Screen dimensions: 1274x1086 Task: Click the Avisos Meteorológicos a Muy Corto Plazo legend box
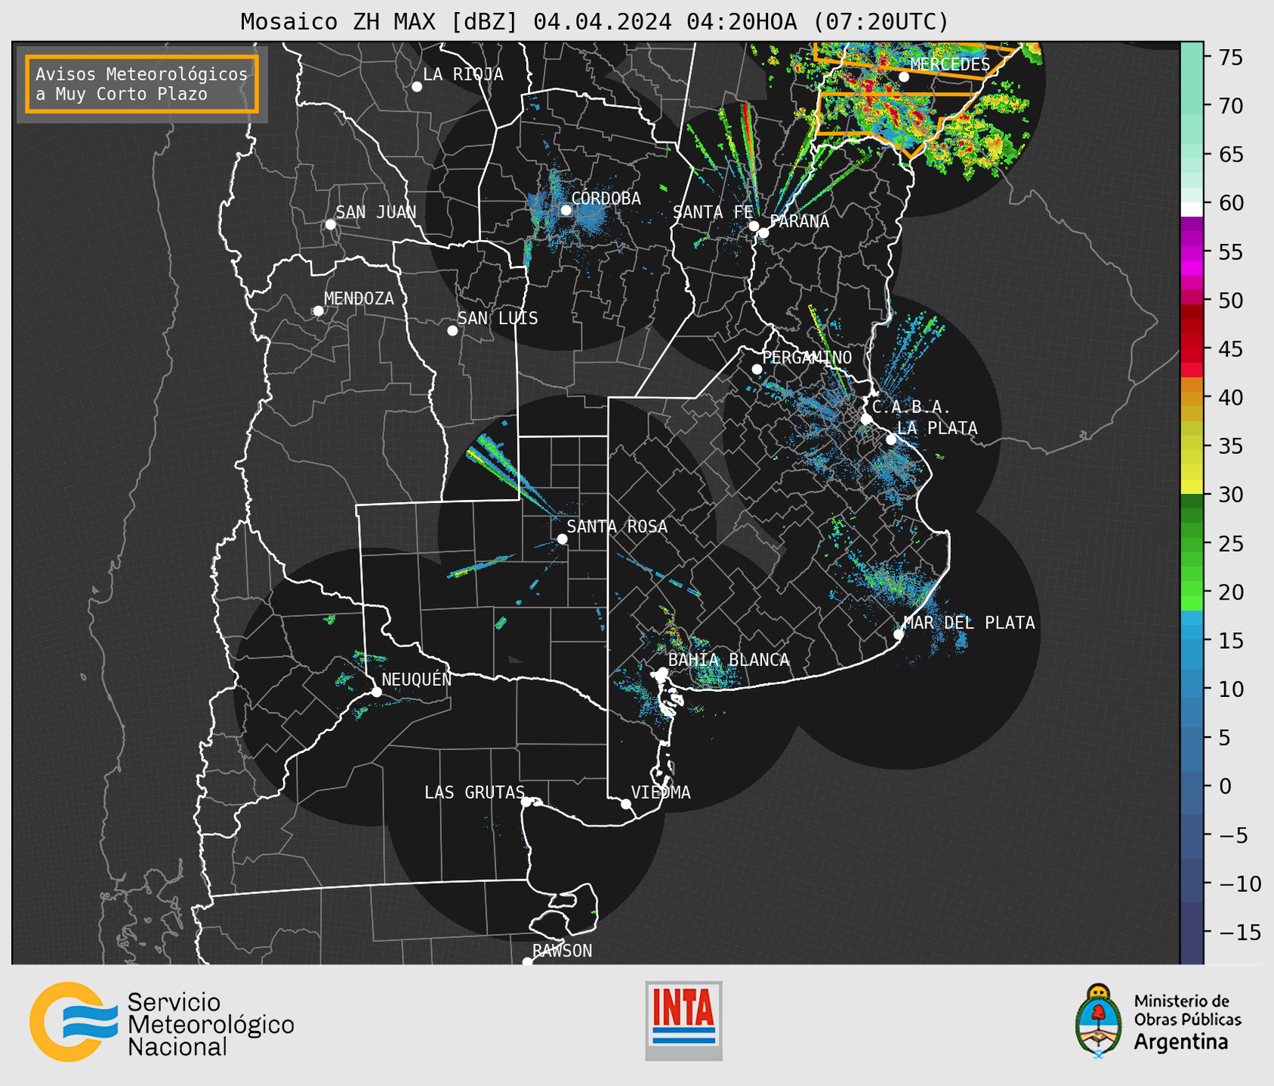click(x=142, y=84)
